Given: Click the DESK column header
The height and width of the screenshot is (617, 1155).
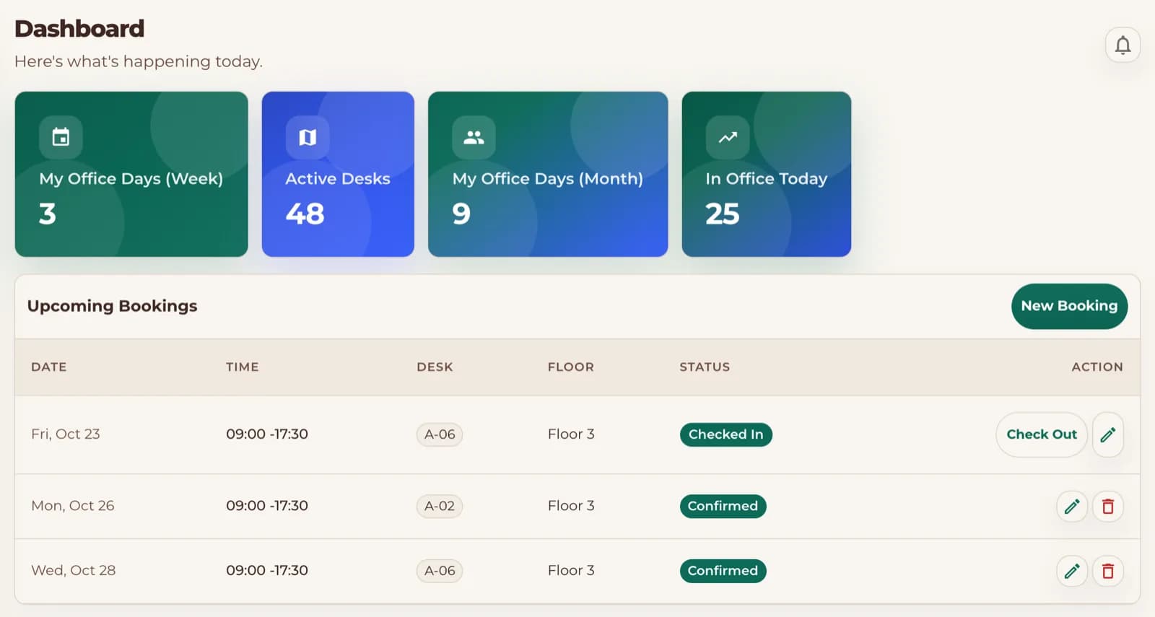Looking at the screenshot, I should click(x=435, y=367).
